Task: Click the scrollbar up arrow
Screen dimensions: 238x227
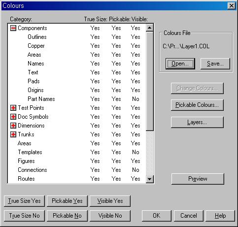Action: (149, 28)
